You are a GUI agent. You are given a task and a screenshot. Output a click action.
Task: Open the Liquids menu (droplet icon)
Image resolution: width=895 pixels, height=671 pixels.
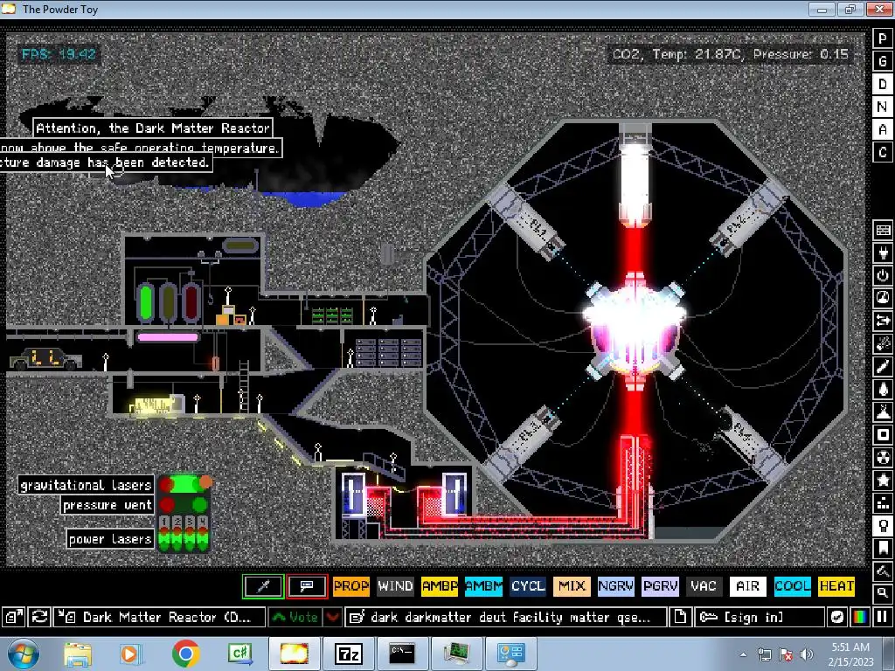point(883,389)
